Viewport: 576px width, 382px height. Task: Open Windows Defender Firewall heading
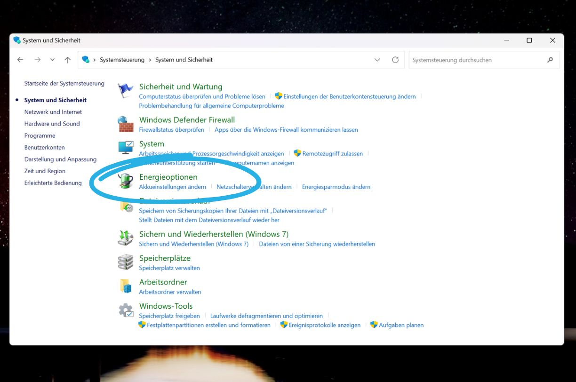[187, 120]
